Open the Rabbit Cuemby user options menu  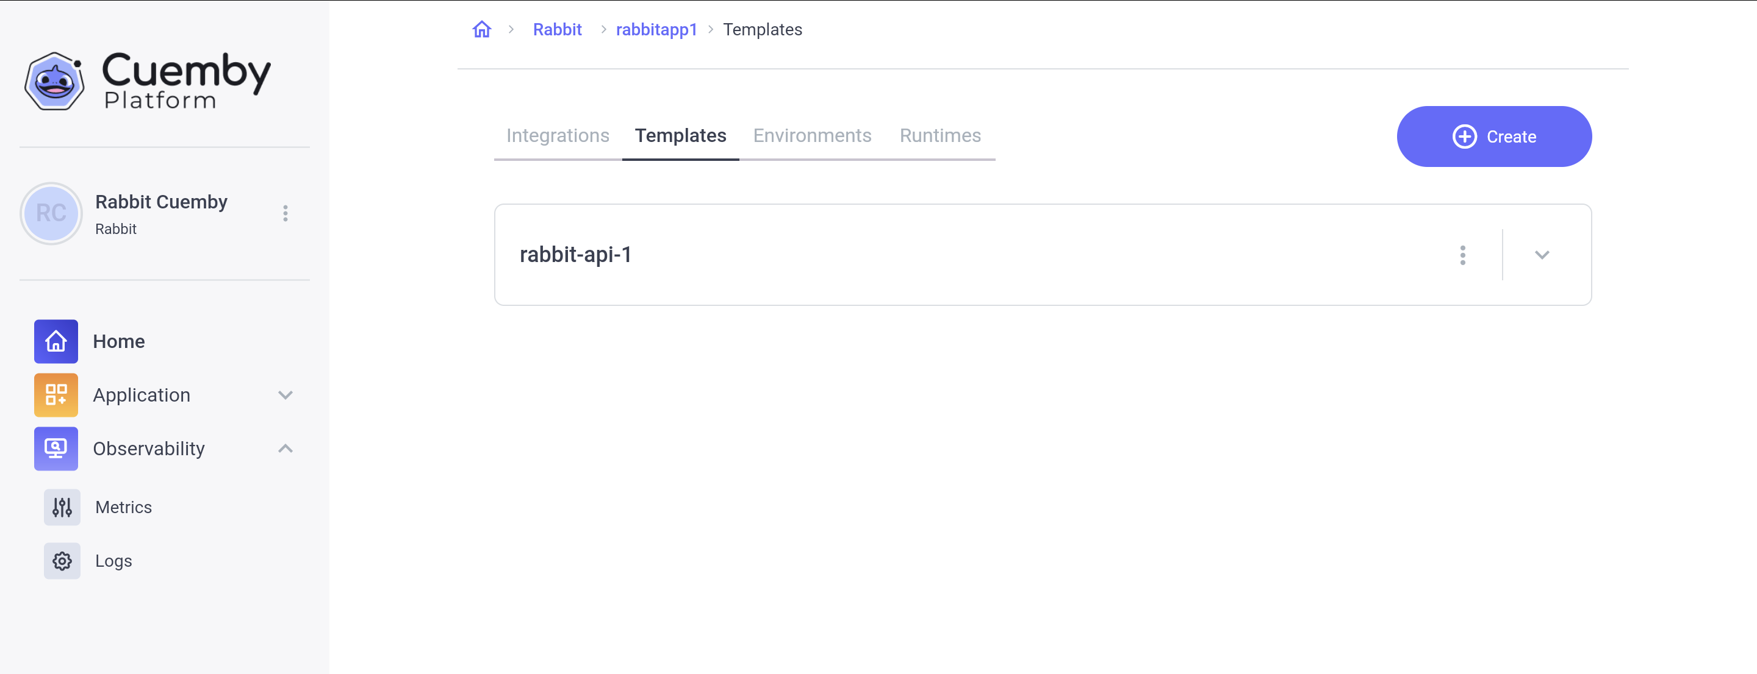click(x=285, y=213)
